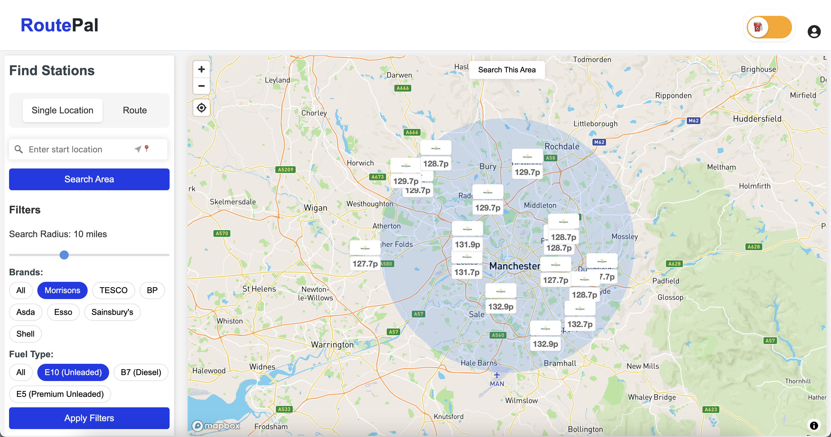Click the 131.9p price label
Viewport: 831px width, 437px height.
[467, 244]
